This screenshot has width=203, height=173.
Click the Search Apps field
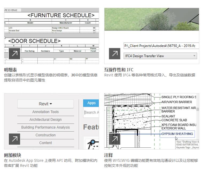click(x=91, y=112)
